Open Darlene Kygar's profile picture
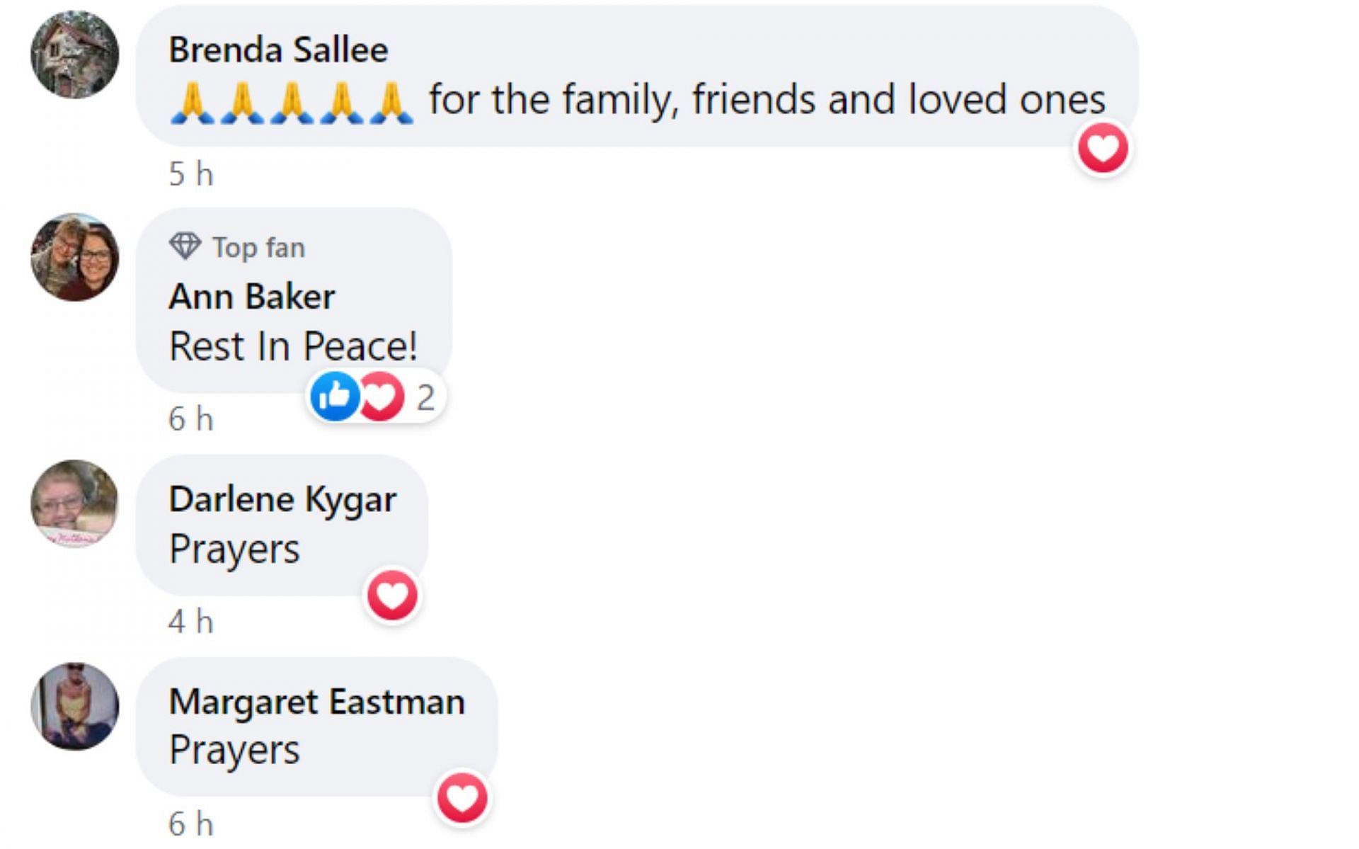Viewport: 1359px width, 849px height. pos(74,503)
